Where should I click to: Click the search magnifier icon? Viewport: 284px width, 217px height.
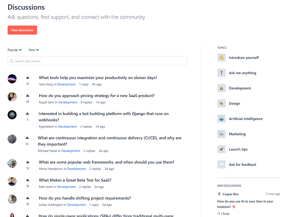[12, 61]
